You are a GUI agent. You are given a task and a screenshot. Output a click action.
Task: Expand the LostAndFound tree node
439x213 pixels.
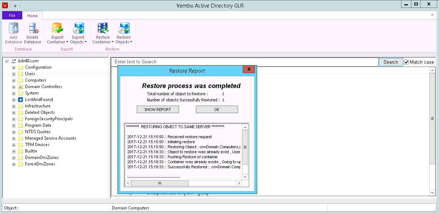(x=14, y=100)
